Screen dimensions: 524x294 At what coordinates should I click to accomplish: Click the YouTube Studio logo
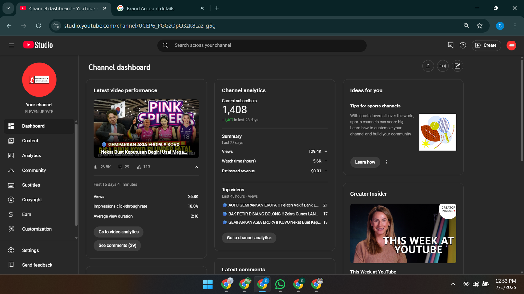(38, 45)
